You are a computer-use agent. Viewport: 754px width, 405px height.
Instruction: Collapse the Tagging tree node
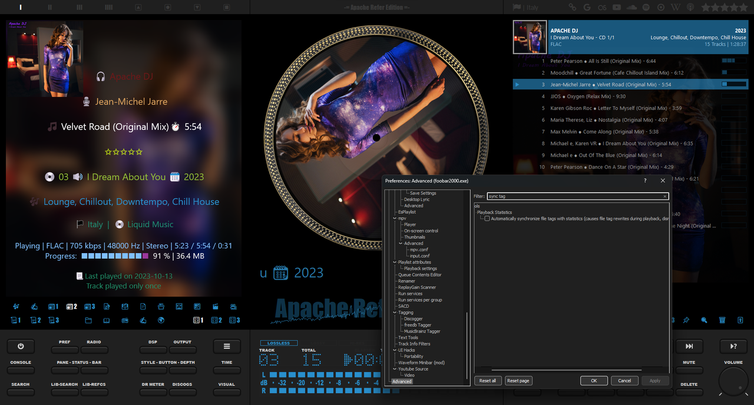tap(395, 313)
